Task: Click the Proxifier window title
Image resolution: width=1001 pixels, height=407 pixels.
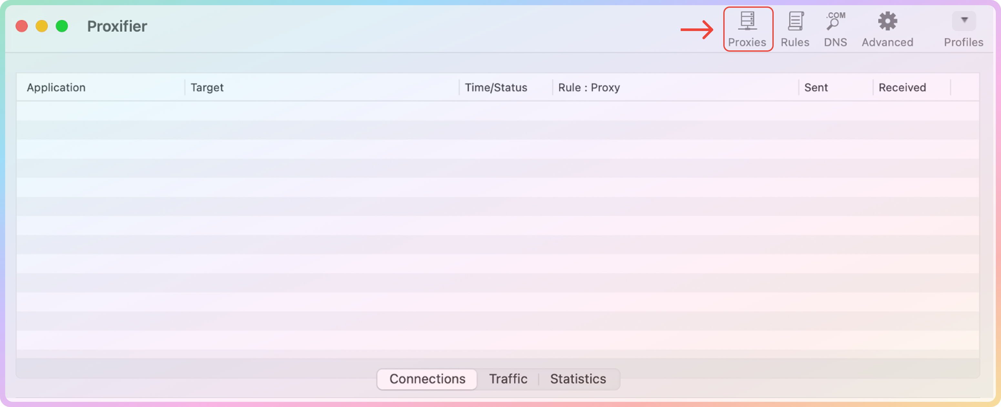Action: point(117,26)
